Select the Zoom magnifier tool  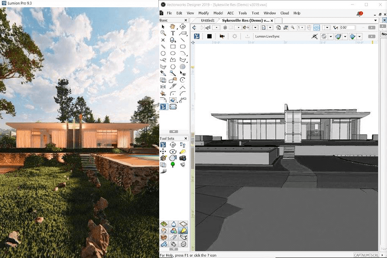point(163,33)
